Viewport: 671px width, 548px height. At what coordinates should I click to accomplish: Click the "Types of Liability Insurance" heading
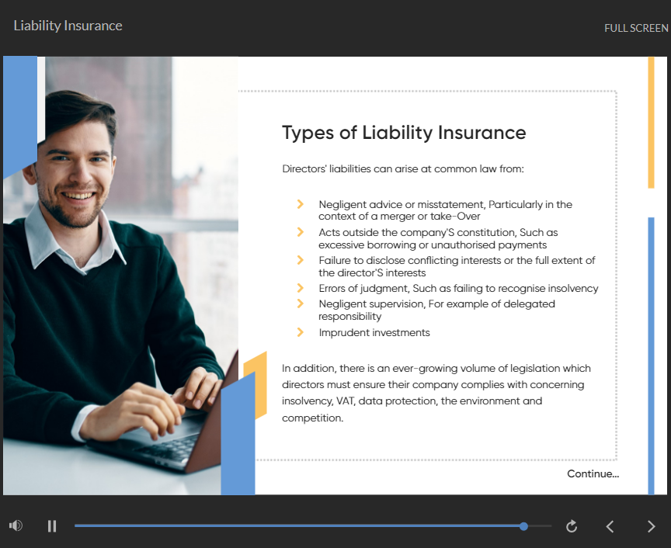tap(404, 133)
